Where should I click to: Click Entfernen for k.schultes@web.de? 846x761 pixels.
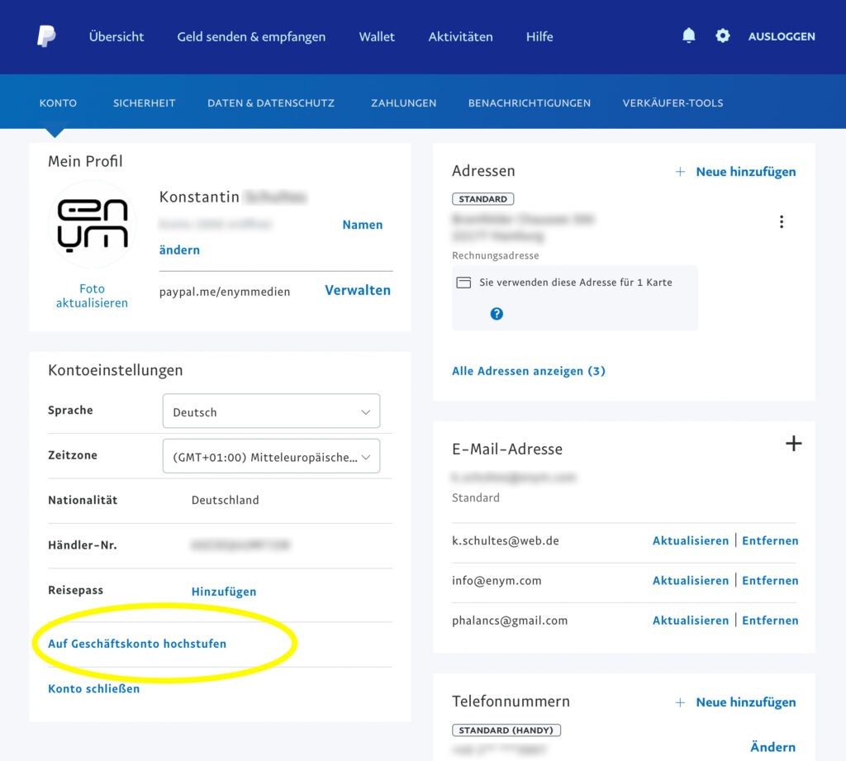point(770,540)
